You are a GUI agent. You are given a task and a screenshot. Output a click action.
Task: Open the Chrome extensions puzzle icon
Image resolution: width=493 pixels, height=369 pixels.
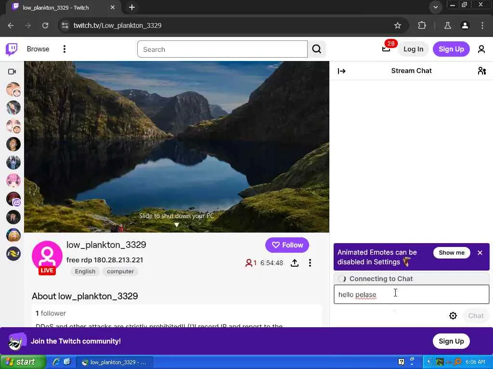[x=422, y=25]
